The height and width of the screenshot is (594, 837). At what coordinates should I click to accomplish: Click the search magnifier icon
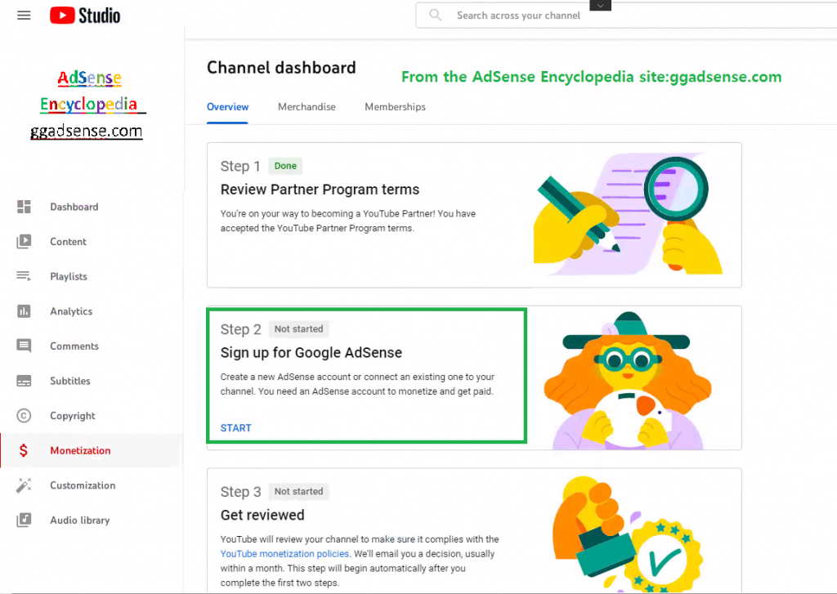tap(436, 16)
